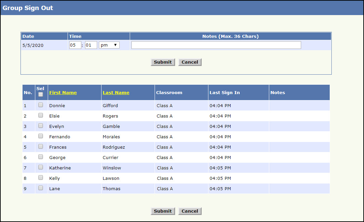Check the Frances Rodriguez row checkbox
364x222 pixels.
point(41,146)
